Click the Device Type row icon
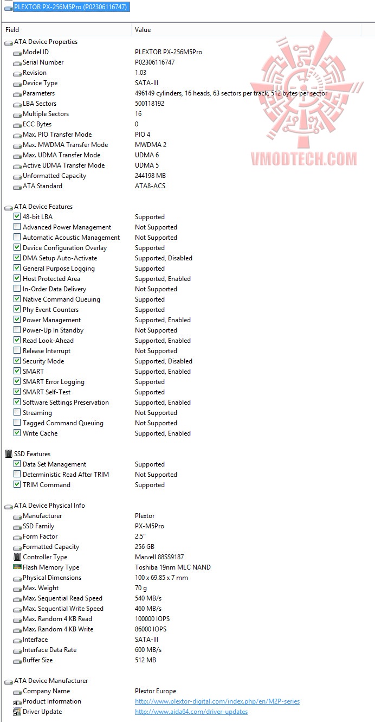The width and height of the screenshot is (375, 722). 17,84
